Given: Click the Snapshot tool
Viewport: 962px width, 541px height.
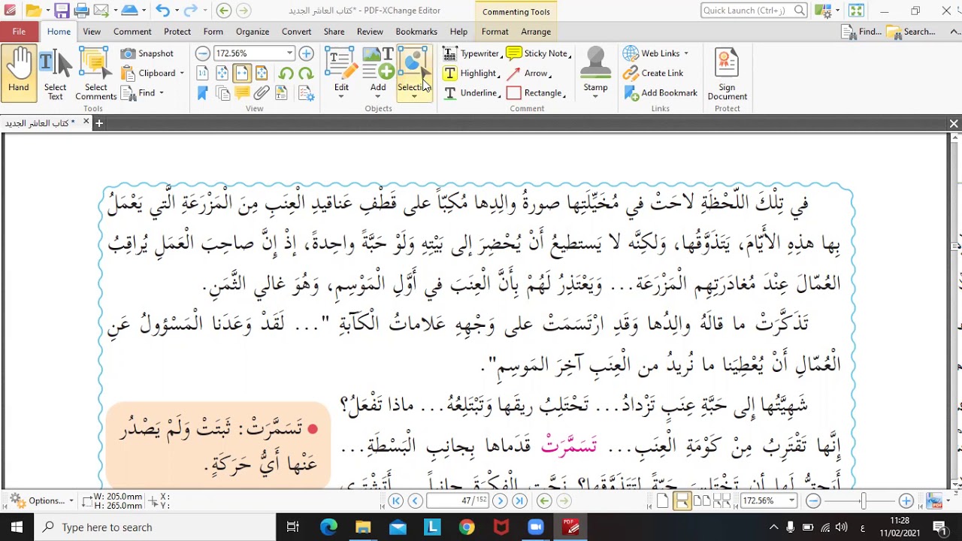Looking at the screenshot, I should [x=148, y=53].
